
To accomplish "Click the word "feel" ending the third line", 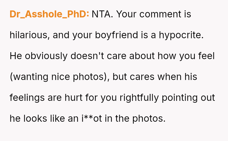I will [207, 56].
